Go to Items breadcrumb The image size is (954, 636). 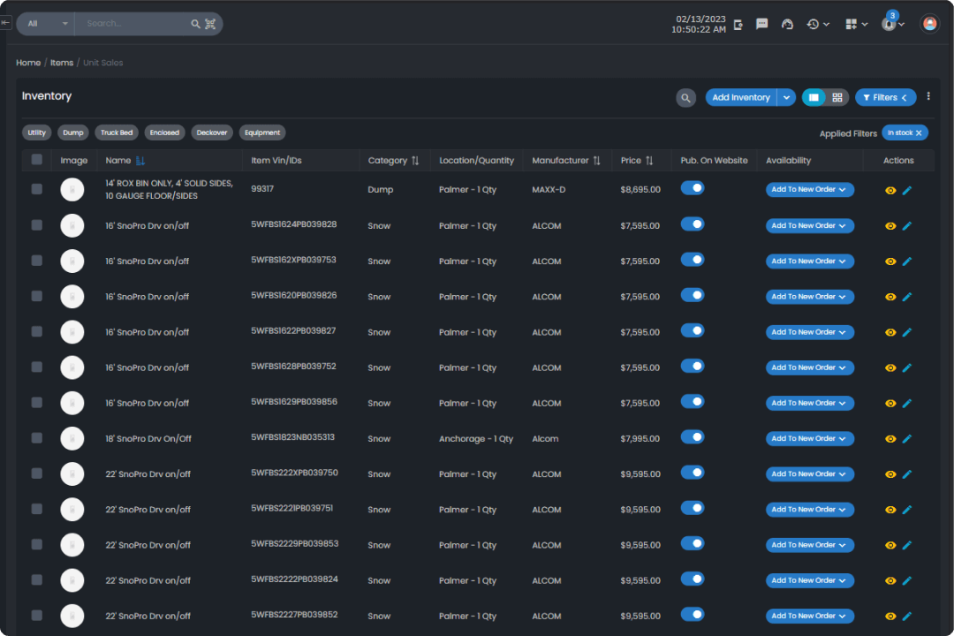[62, 63]
